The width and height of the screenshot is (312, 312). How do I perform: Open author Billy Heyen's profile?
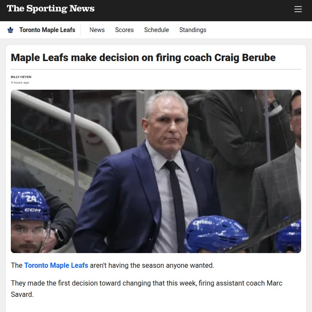pos(21,77)
